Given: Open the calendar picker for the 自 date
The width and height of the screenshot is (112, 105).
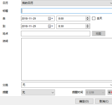Looking at the screenshot, I should tap(51, 18).
